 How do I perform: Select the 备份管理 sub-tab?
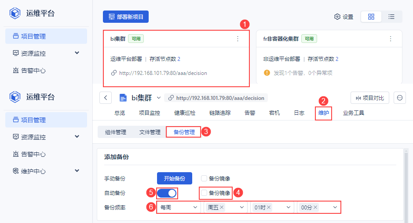(x=184, y=132)
